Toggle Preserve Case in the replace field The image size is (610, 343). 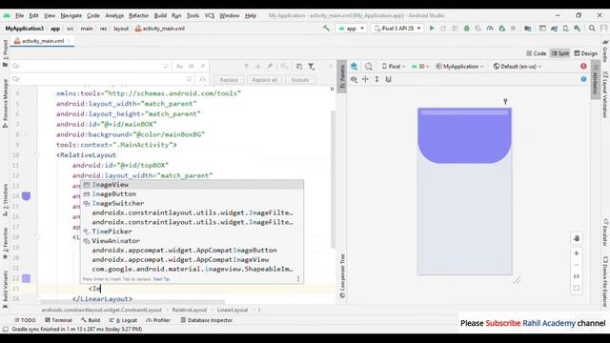coord(203,79)
